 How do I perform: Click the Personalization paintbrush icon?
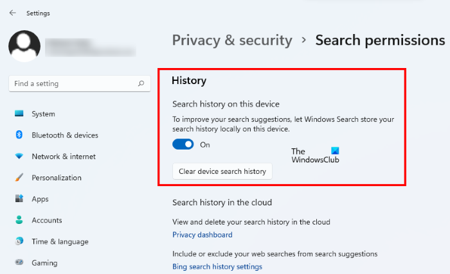point(19,178)
